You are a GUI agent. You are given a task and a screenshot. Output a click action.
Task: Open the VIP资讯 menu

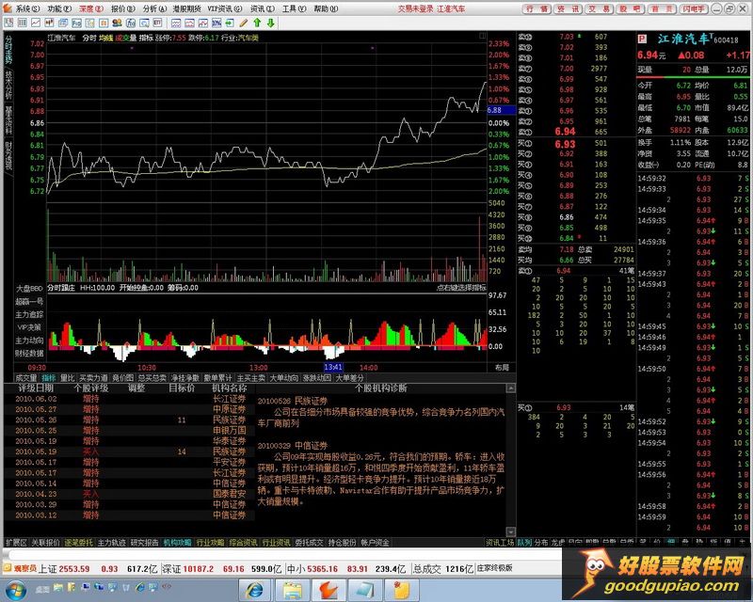tap(225, 8)
